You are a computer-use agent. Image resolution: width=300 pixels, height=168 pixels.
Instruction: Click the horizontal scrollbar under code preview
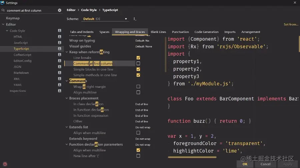[192, 157]
